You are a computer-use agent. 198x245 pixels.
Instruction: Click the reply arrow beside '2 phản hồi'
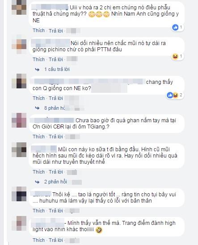point(37,182)
